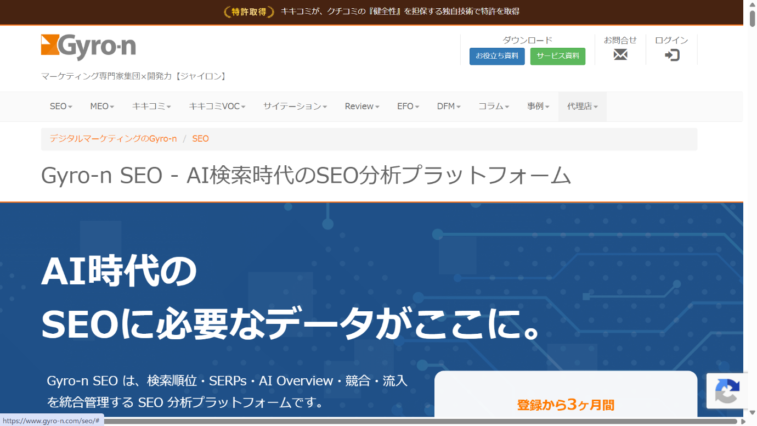Viewport: 757px width, 426px height.
Task: Click the tagline マーケティング専門家集団×開発力
Action: coord(134,76)
